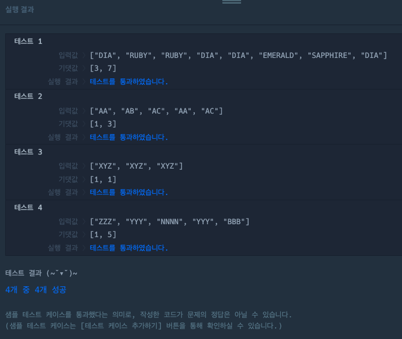Click Test 4 passed result message
This screenshot has width=402, height=339.
point(129,248)
